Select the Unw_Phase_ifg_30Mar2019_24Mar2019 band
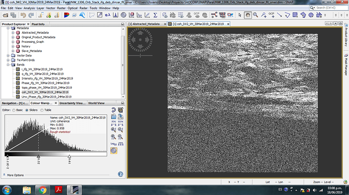This screenshot has height=195, width=349. pyautogui.click(x=47, y=97)
